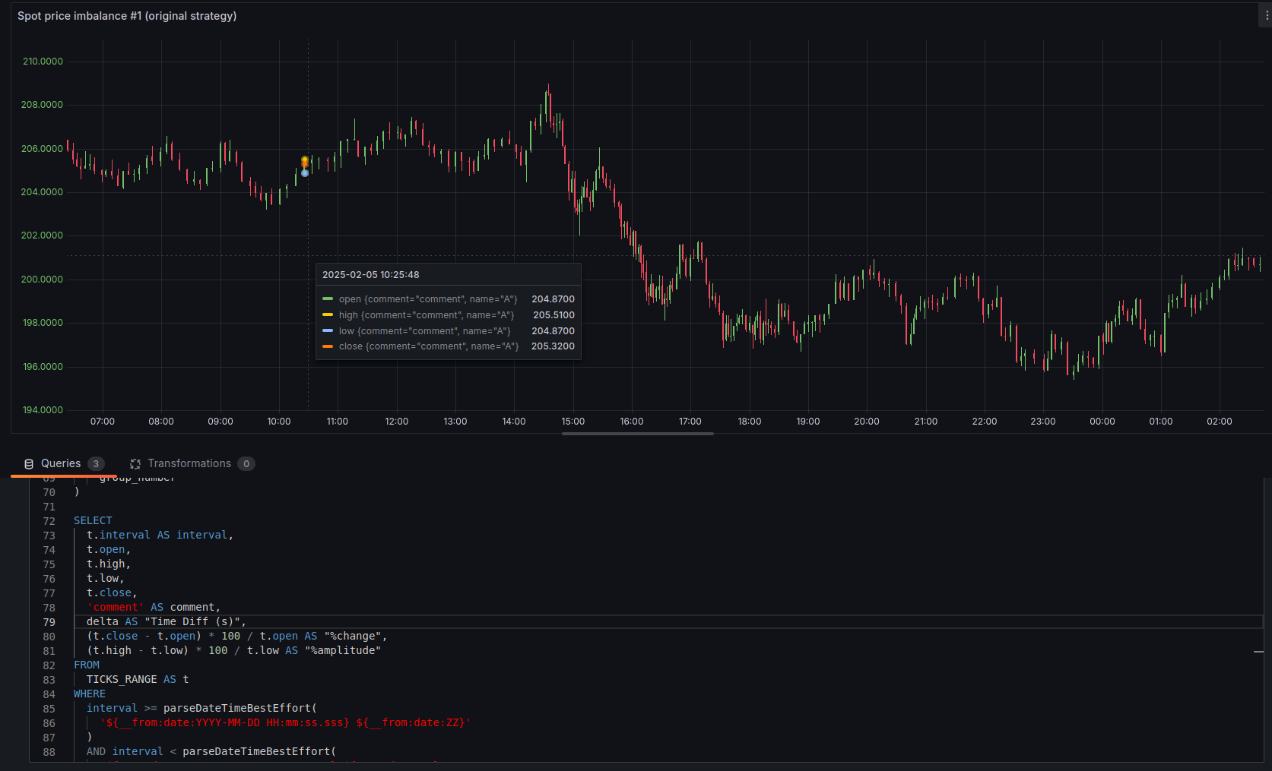This screenshot has height=771, width=1272.
Task: Click the tooltip timestamp 2025-02-05 10:25:48
Action: point(371,275)
